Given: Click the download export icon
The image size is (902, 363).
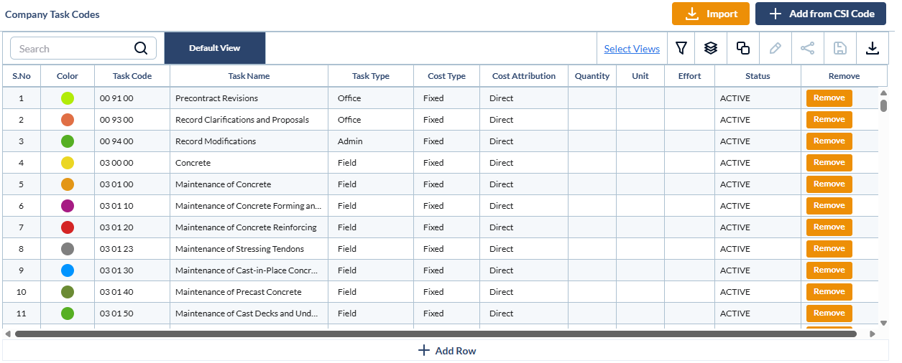Looking at the screenshot, I should (x=872, y=49).
